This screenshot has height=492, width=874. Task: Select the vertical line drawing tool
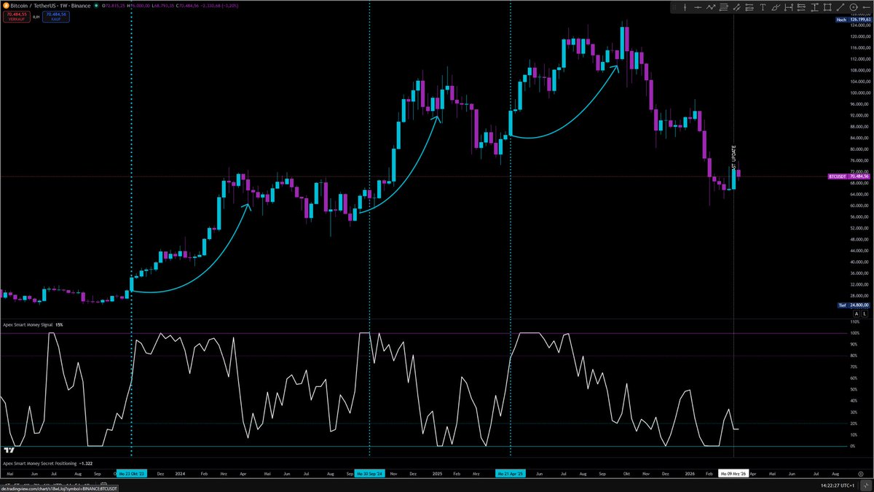pos(685,7)
